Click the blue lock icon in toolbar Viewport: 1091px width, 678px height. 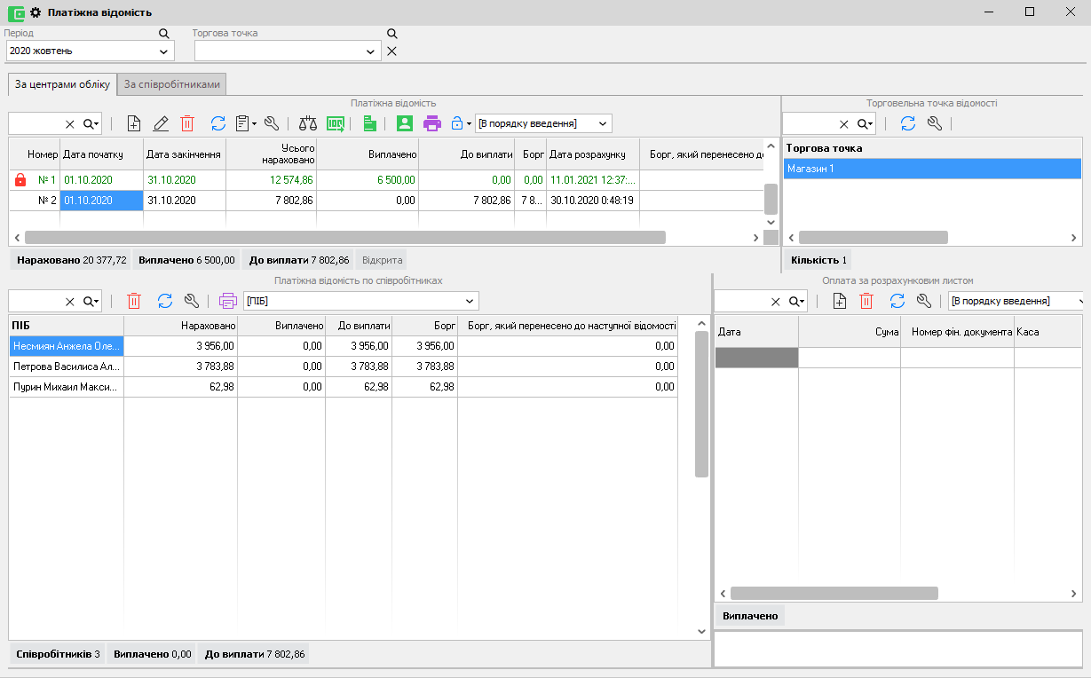[x=457, y=123]
